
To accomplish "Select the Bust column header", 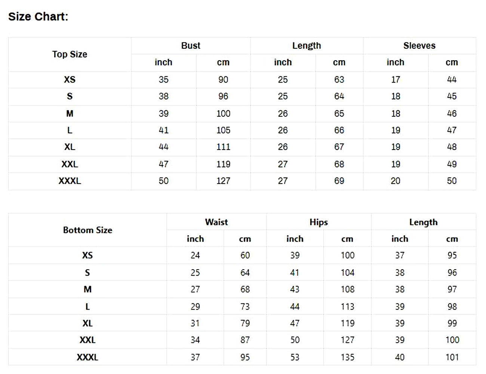I will (x=191, y=46).
